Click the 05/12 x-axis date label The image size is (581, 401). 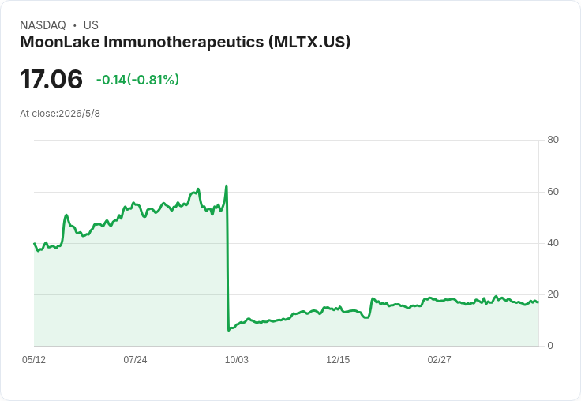34,360
